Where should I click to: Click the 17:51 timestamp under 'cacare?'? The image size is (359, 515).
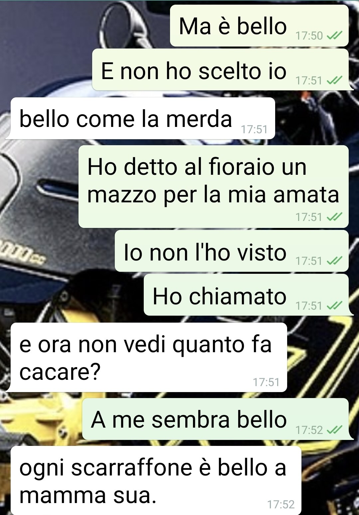(266, 382)
